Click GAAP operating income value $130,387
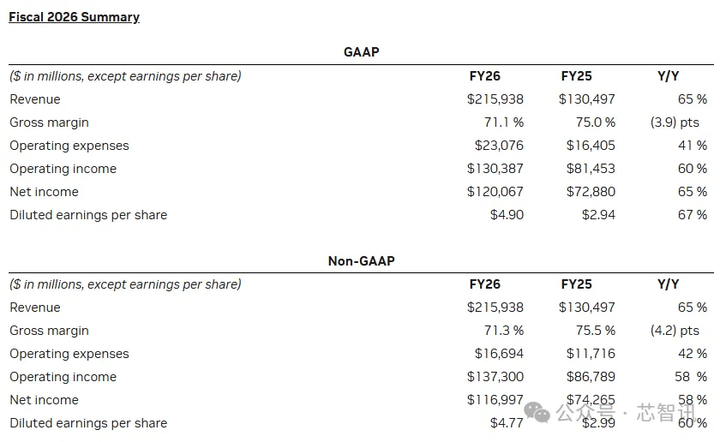The width and height of the screenshot is (720, 442). [495, 169]
